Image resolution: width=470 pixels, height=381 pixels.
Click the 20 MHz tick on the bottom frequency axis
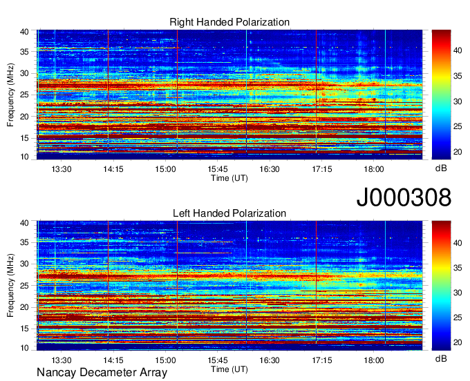[x=24, y=307]
